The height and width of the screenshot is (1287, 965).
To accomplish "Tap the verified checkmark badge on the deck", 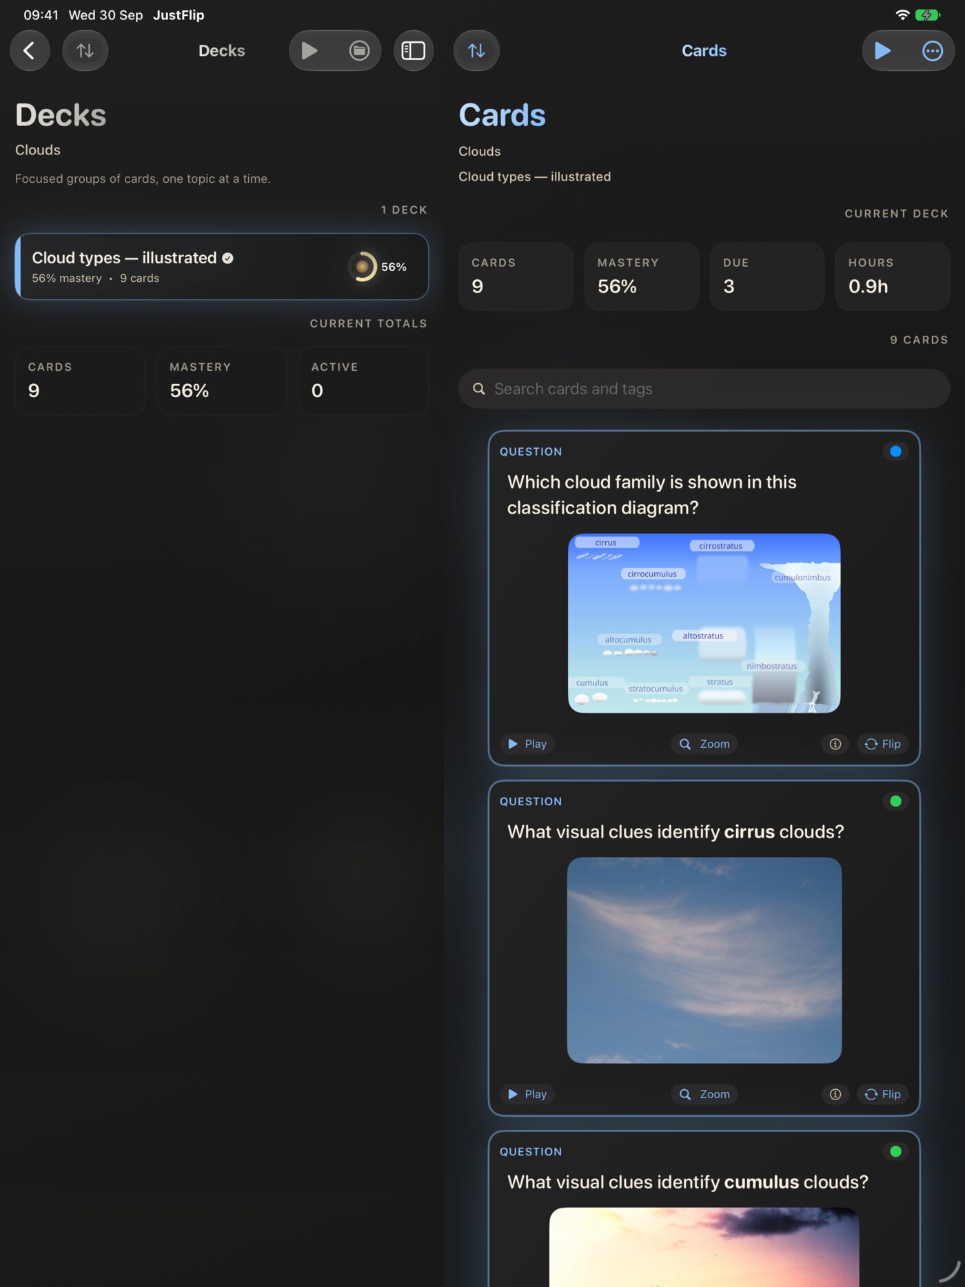I will (x=227, y=258).
